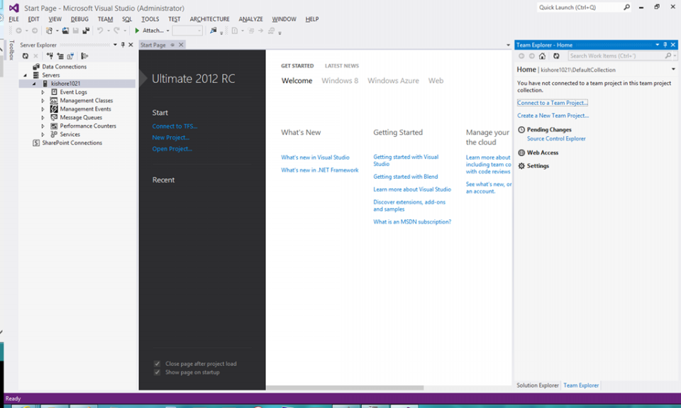This screenshot has width=681, height=408.
Task: Collapse the Servers node
Action: coord(26,75)
